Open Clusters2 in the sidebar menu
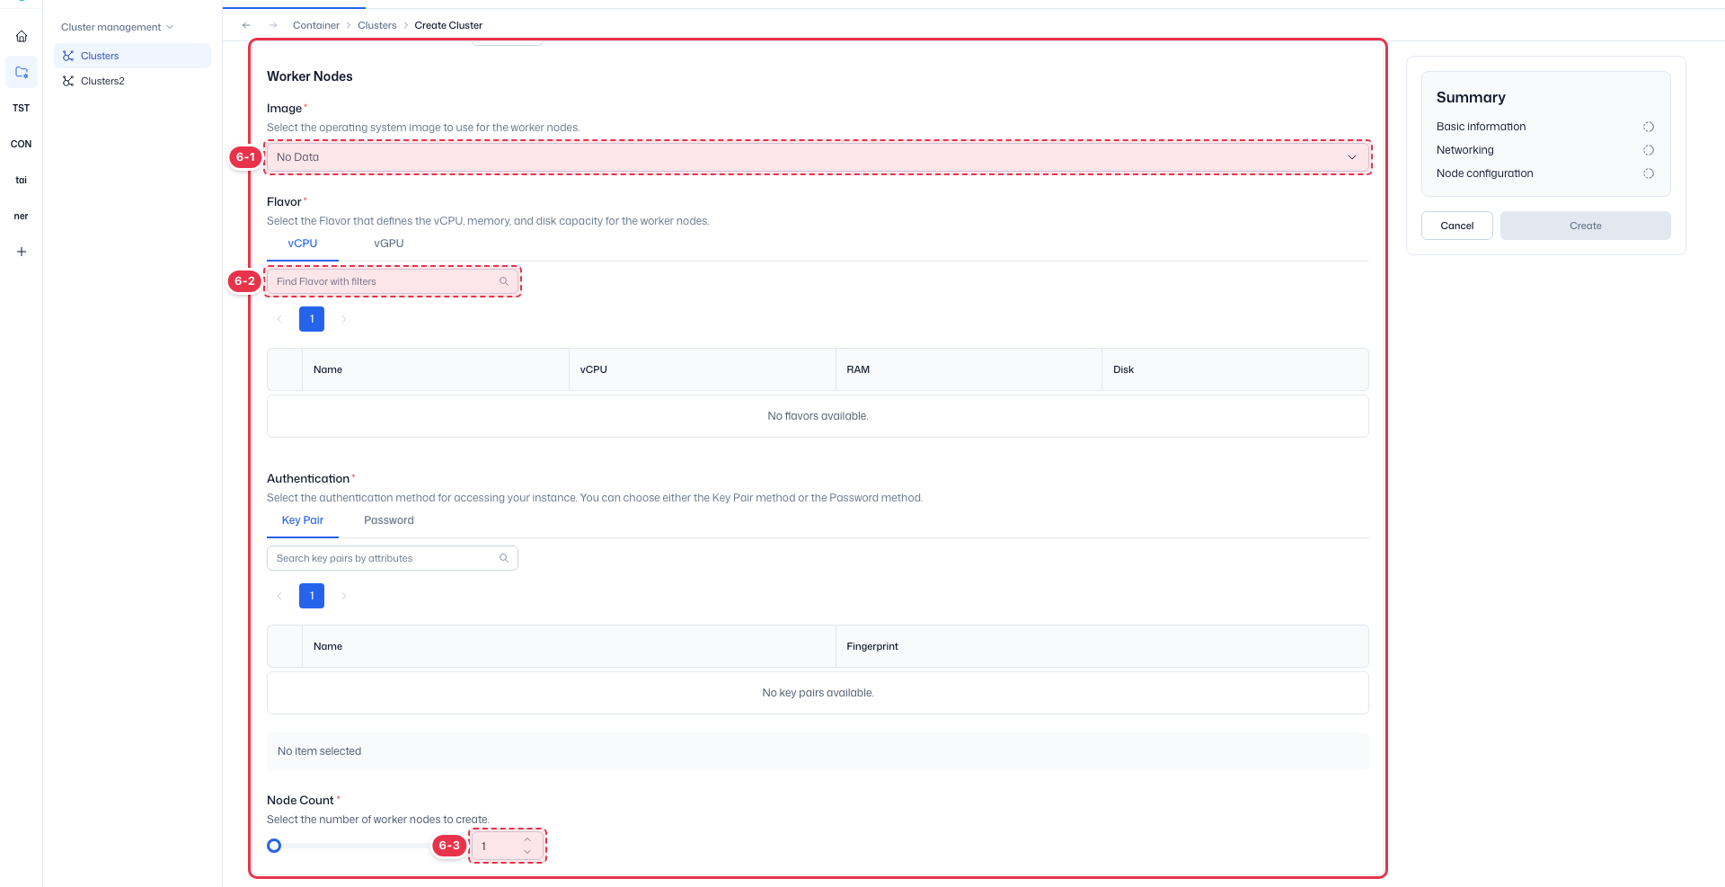Viewport: 1725px width, 887px height. (132, 81)
